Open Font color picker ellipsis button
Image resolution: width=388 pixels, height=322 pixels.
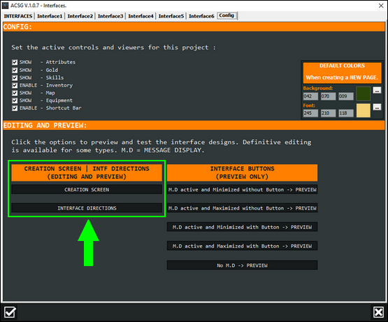click(x=377, y=107)
